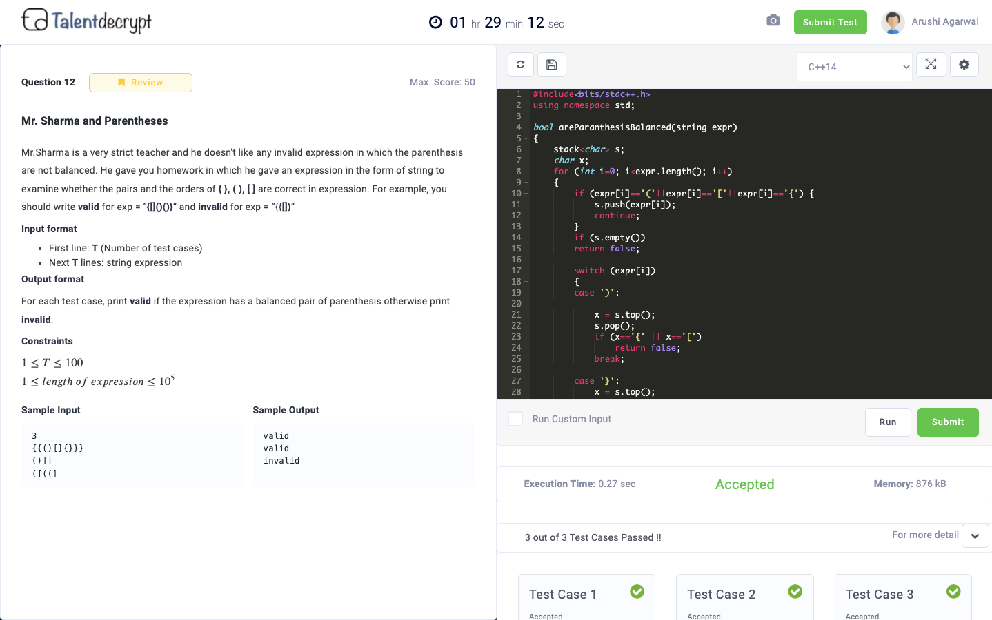This screenshot has width=992, height=620.
Task: Click the green Submit Test button
Action: tap(830, 22)
